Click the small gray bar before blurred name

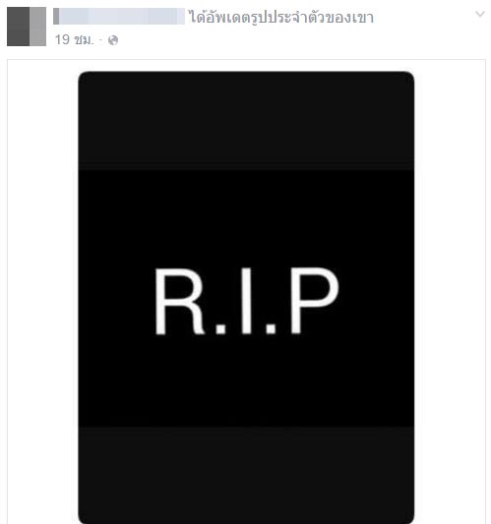pyautogui.click(x=56, y=17)
